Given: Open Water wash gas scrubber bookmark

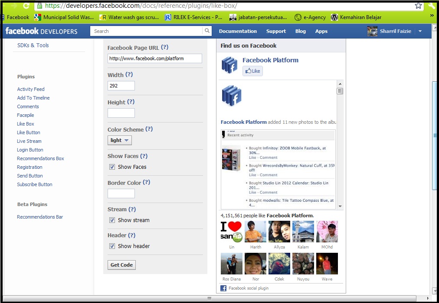Looking at the screenshot, I should click(x=129, y=17).
